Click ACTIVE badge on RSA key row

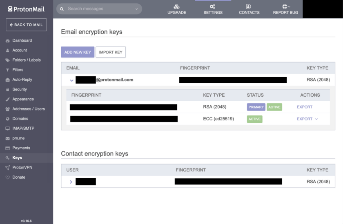pyautogui.click(x=274, y=107)
